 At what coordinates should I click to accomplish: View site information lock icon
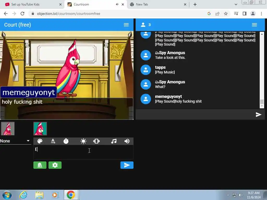33,14
